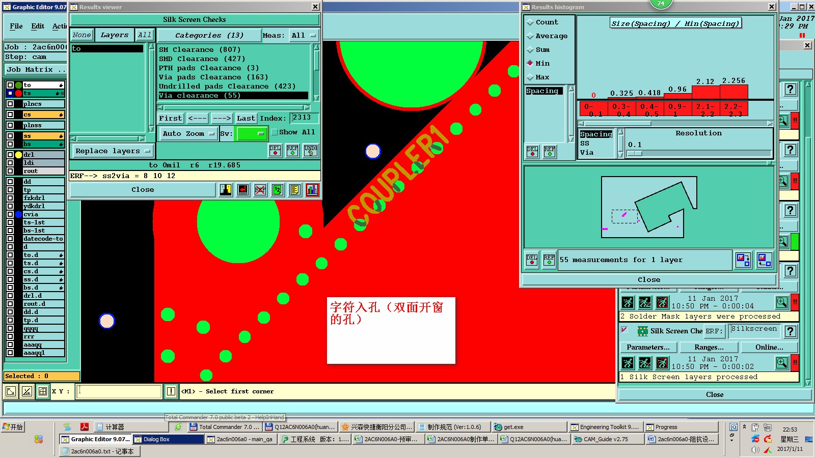Viewport: 815px width, 458px height.
Task: Toggle checkbox for cs layer
Action: pos(10,114)
